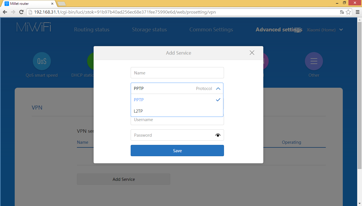The width and height of the screenshot is (362, 206).
Task: Close the Add Service dialog
Action: point(252,53)
